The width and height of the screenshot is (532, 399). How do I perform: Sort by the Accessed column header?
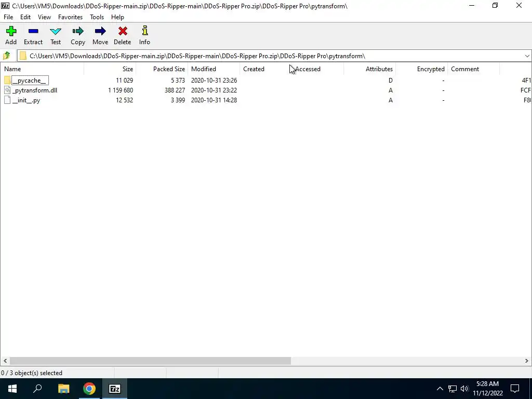[x=318, y=69]
